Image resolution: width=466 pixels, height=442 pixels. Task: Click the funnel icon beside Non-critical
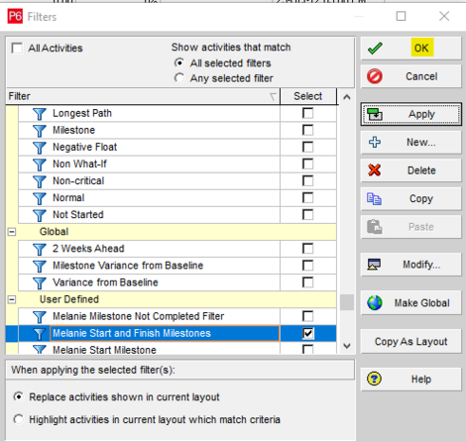pos(40,181)
